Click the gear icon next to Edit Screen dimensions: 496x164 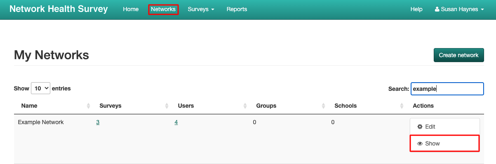(x=420, y=127)
